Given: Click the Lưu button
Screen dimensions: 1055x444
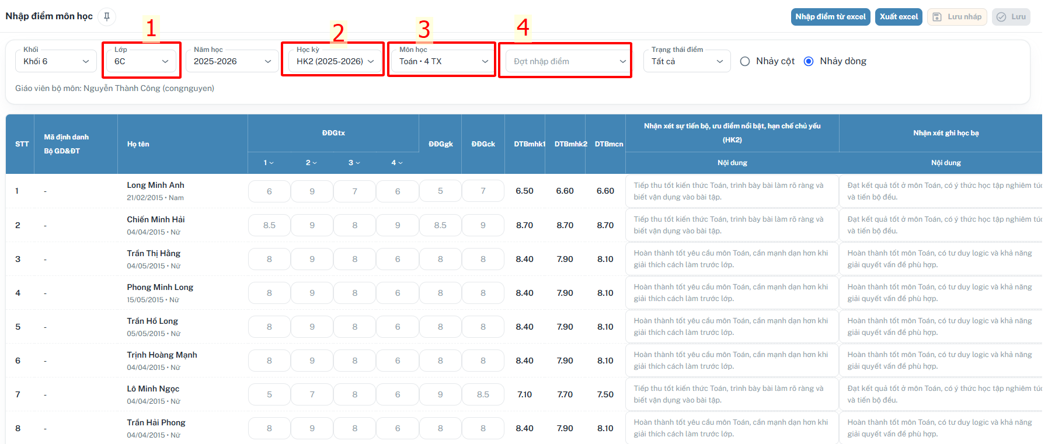Looking at the screenshot, I should 1011,17.
